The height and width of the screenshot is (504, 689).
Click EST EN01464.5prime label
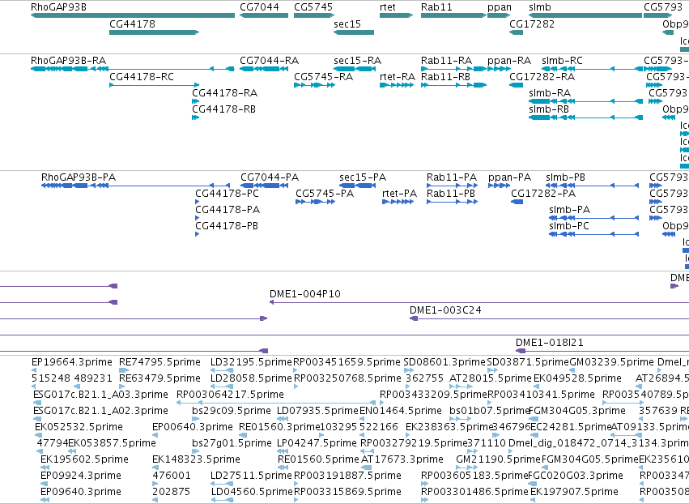(400, 411)
